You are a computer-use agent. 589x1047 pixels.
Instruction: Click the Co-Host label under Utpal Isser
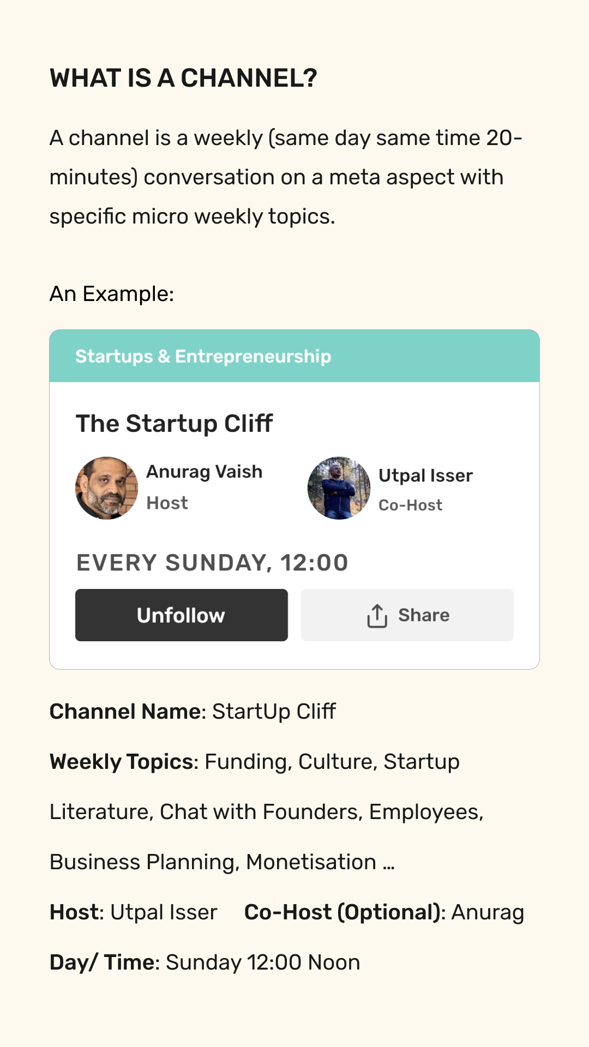[411, 505]
